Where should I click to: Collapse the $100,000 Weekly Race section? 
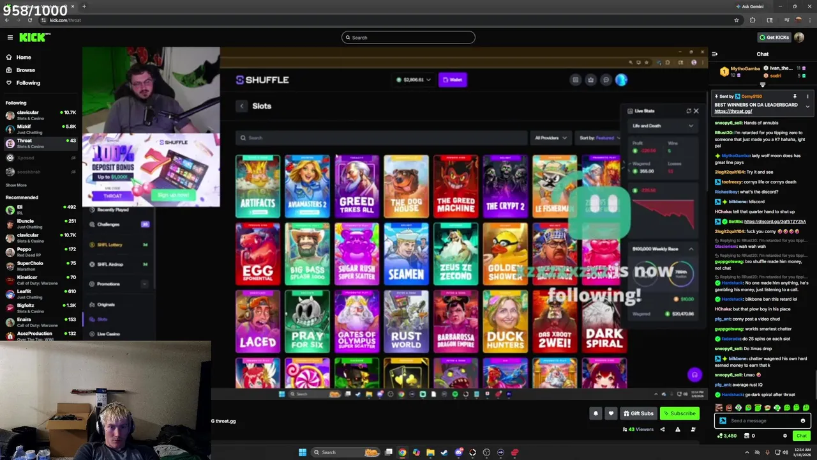point(691,249)
